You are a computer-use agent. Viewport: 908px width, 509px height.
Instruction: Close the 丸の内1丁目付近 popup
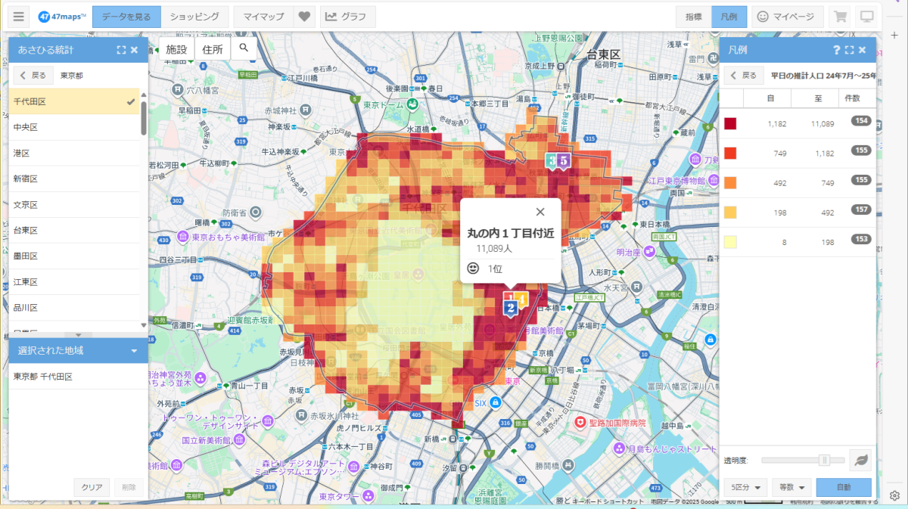point(540,213)
